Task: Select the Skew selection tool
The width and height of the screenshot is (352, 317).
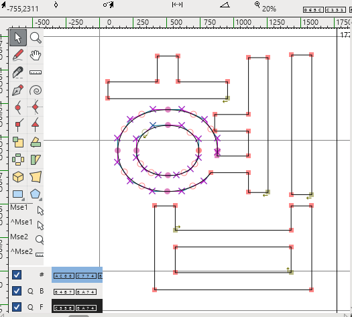Action: pos(36,160)
